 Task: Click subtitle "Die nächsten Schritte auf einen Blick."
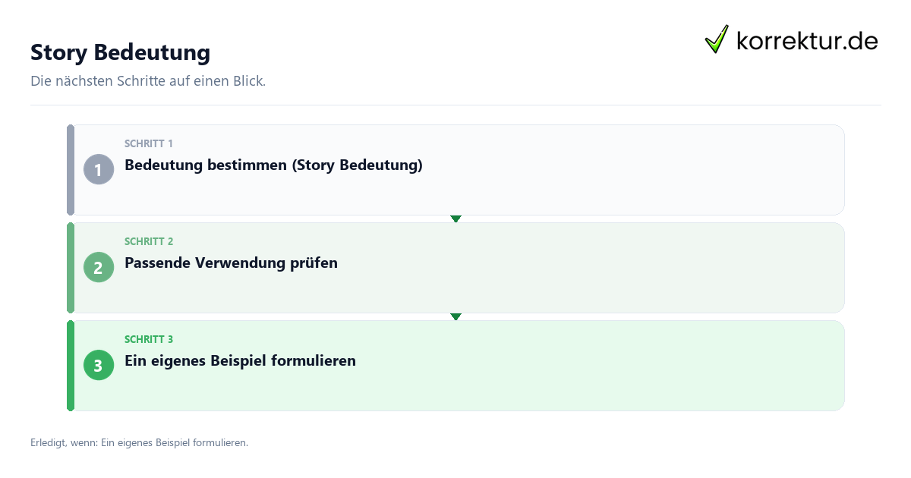click(148, 81)
